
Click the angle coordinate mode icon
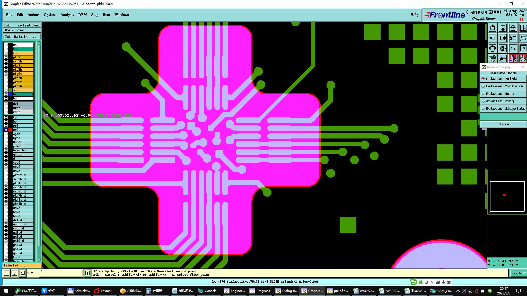pyautogui.click(x=15, y=273)
